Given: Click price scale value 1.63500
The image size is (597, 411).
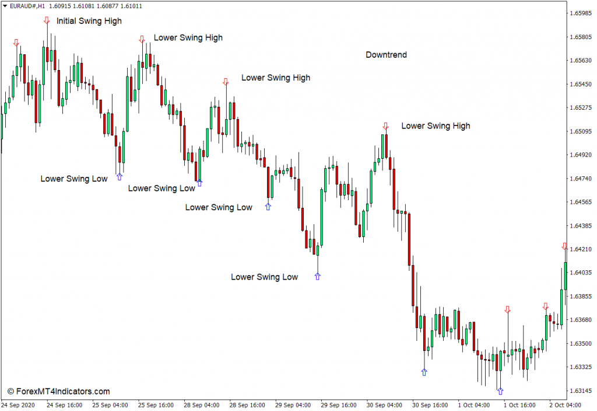Looking at the screenshot, I should point(581,343).
